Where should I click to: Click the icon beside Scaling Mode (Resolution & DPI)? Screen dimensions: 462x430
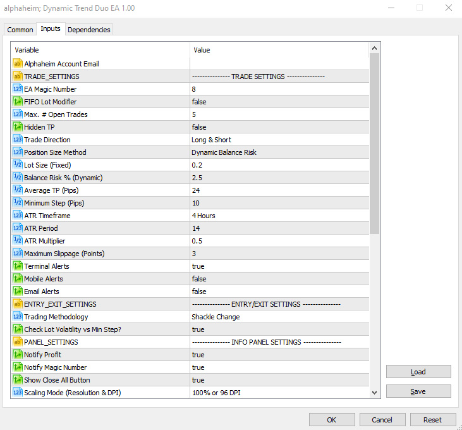[18, 393]
